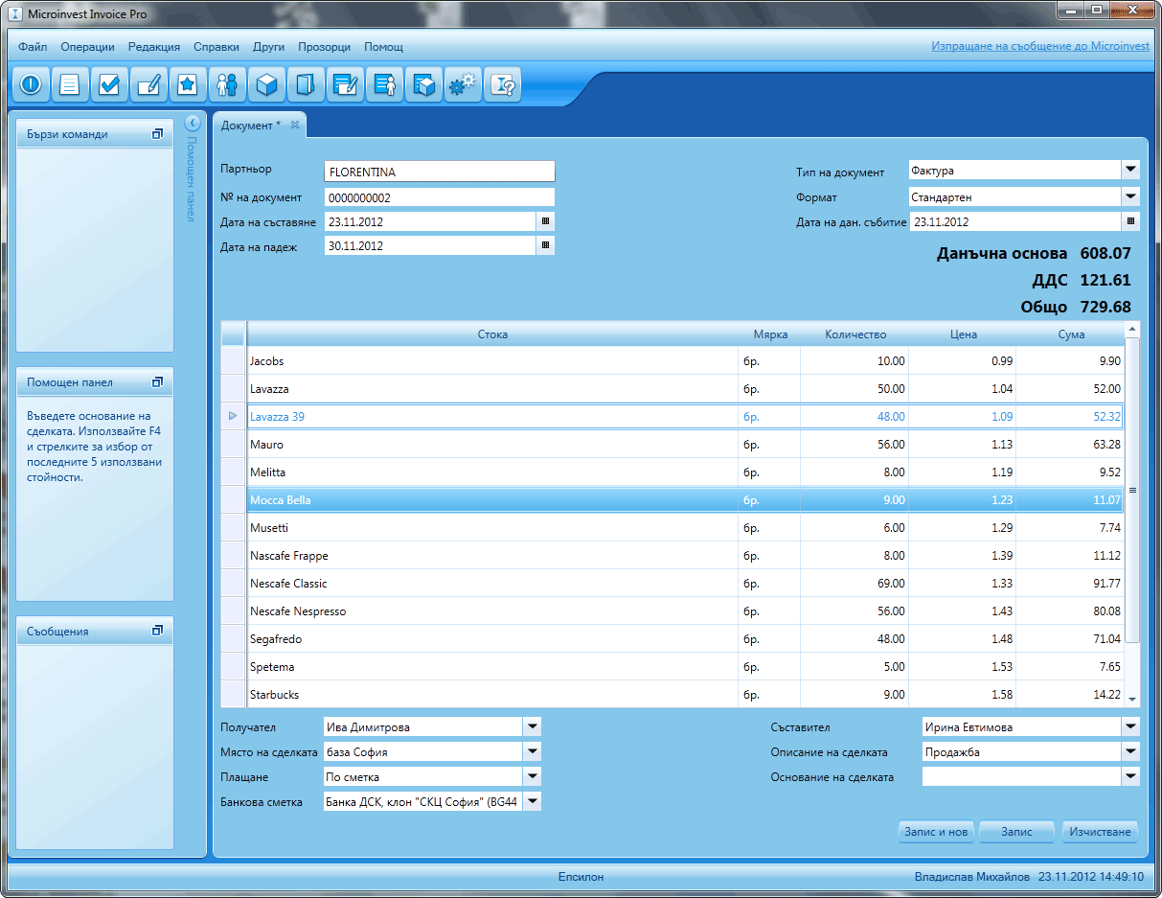1162x898 pixels.
Task: Click the help question-mark toolbar icon
Action: click(503, 85)
